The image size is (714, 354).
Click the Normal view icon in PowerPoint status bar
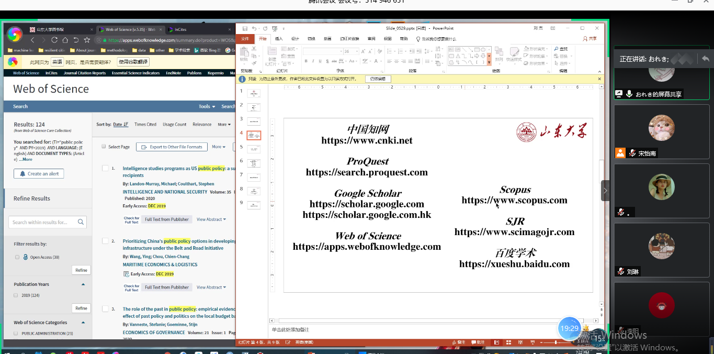pyautogui.click(x=497, y=342)
